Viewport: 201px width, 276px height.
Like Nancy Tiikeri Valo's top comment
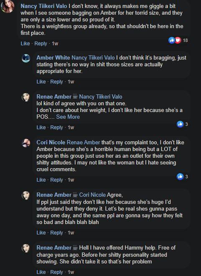pyautogui.click(x=25, y=44)
